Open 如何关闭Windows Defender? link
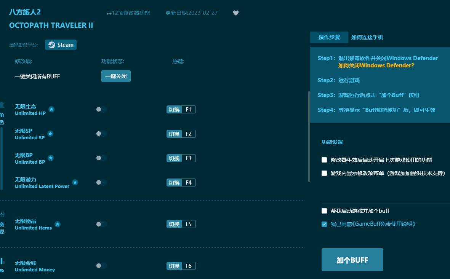The width and height of the screenshot is (450, 279). click(376, 66)
